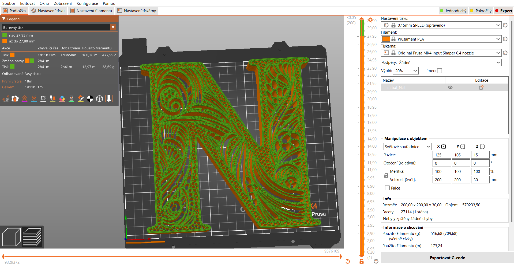The width and height of the screenshot is (514, 264).
Task: Toggle color changes rainbow-circle icon
Action: click(x=62, y=99)
